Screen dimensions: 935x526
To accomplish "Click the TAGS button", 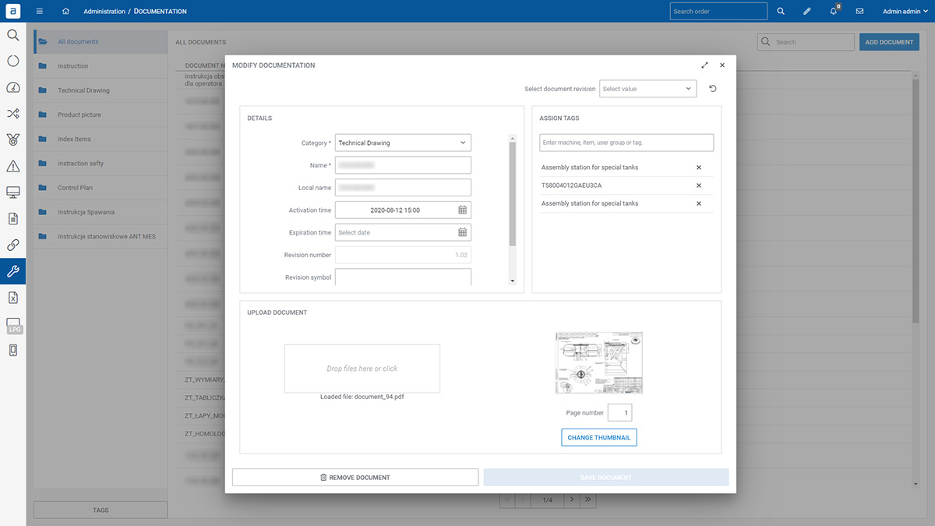I will pos(101,510).
